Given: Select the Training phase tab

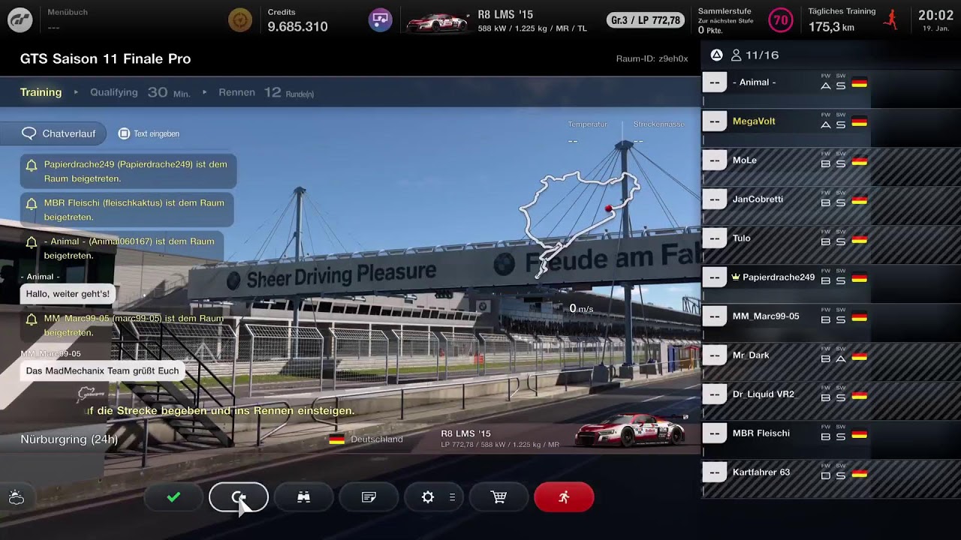Looking at the screenshot, I should click(41, 92).
